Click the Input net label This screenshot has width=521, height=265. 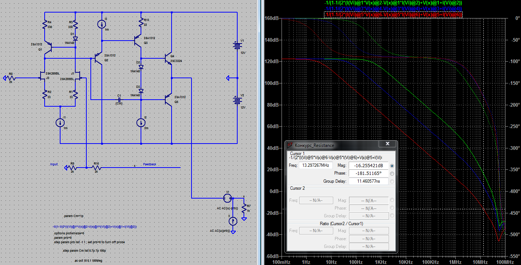(x=54, y=164)
